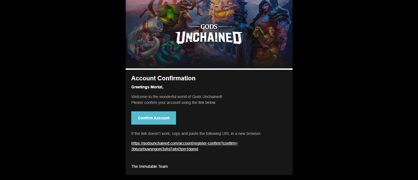Click the confirmation token line of the URL
Screen dimensions: 418x180
tap(165, 149)
